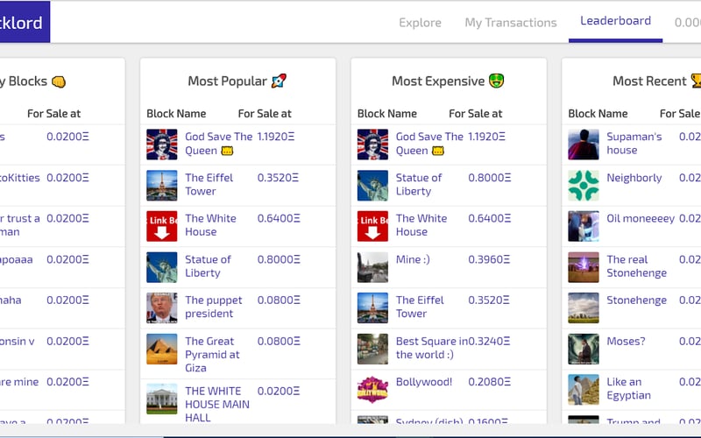Open God Save The Queen link in Most Popular

pos(218,144)
